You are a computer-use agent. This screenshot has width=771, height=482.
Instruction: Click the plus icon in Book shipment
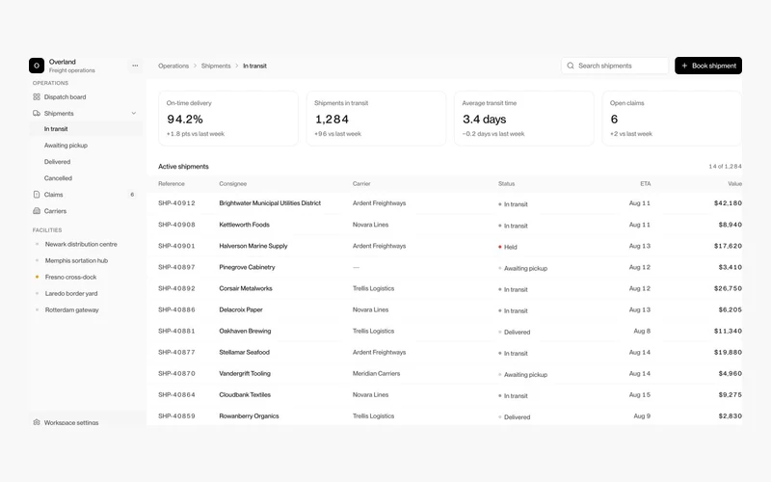[x=684, y=66]
